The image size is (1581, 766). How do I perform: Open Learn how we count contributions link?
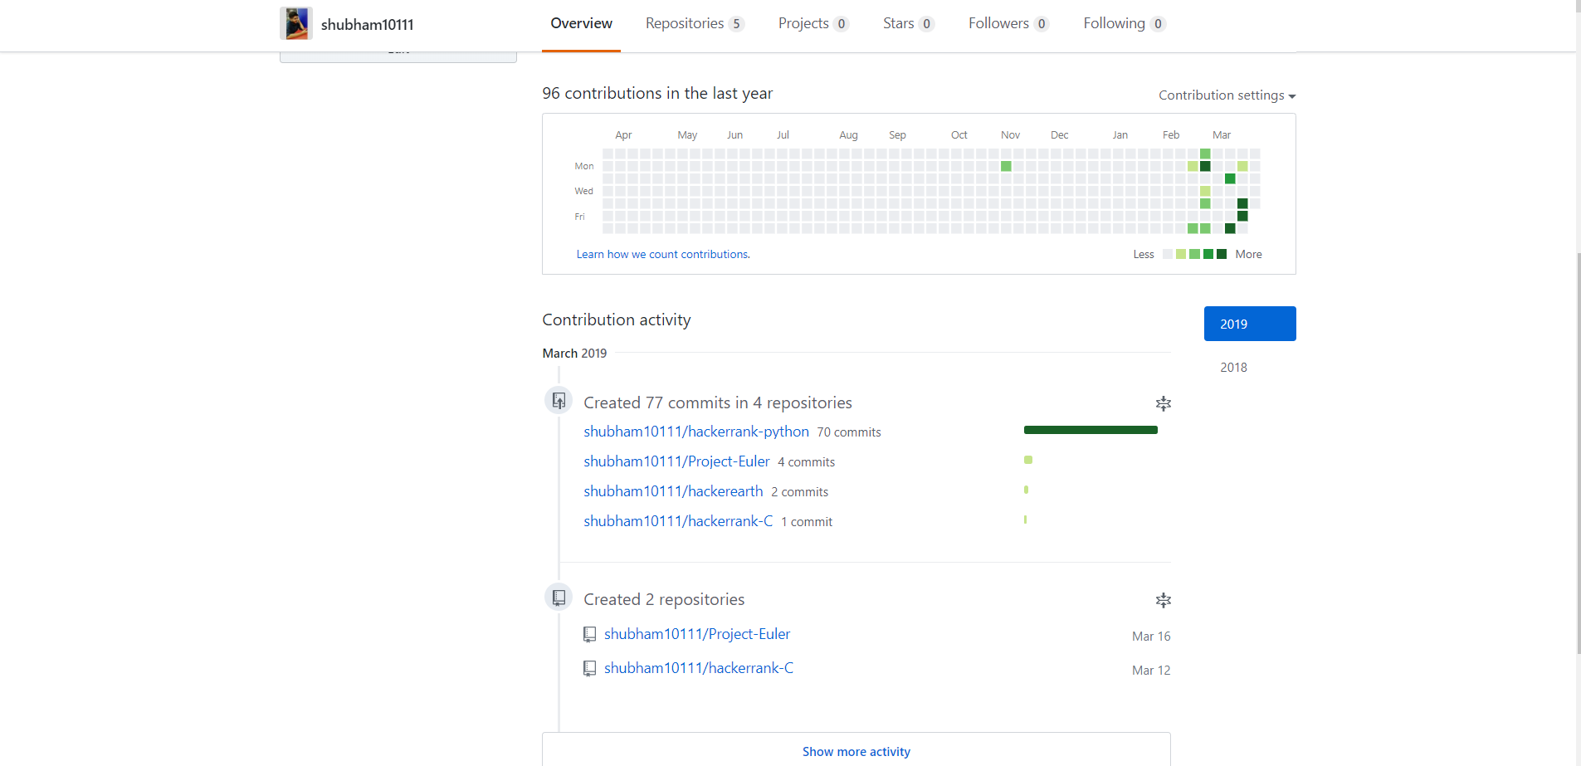pyautogui.click(x=663, y=255)
